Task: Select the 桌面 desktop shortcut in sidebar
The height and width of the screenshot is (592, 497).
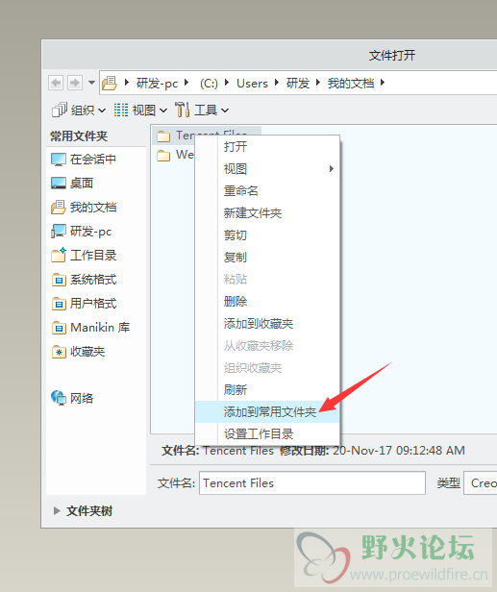Action: [x=72, y=184]
